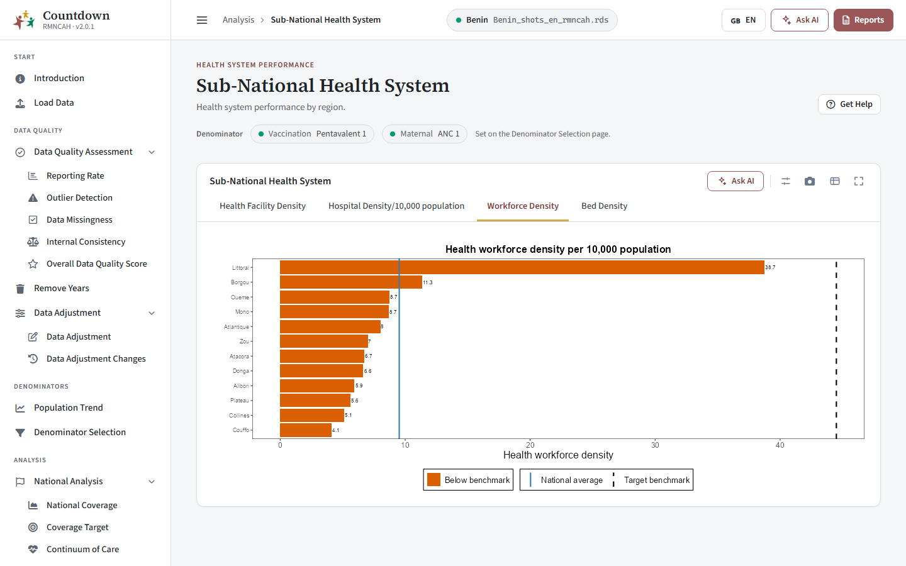Collapse the Data Adjustment section chevron
Image resolution: width=906 pixels, height=566 pixels.
pos(152,313)
